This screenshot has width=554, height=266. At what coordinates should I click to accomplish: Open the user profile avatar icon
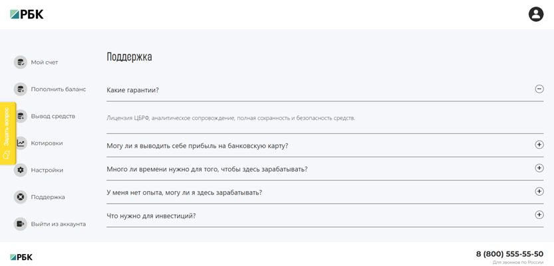(x=535, y=15)
